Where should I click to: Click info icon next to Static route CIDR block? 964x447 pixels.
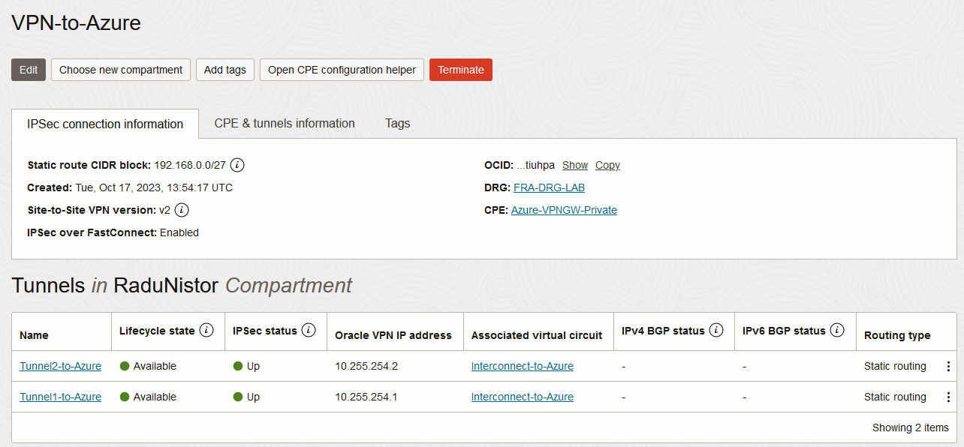pos(238,165)
